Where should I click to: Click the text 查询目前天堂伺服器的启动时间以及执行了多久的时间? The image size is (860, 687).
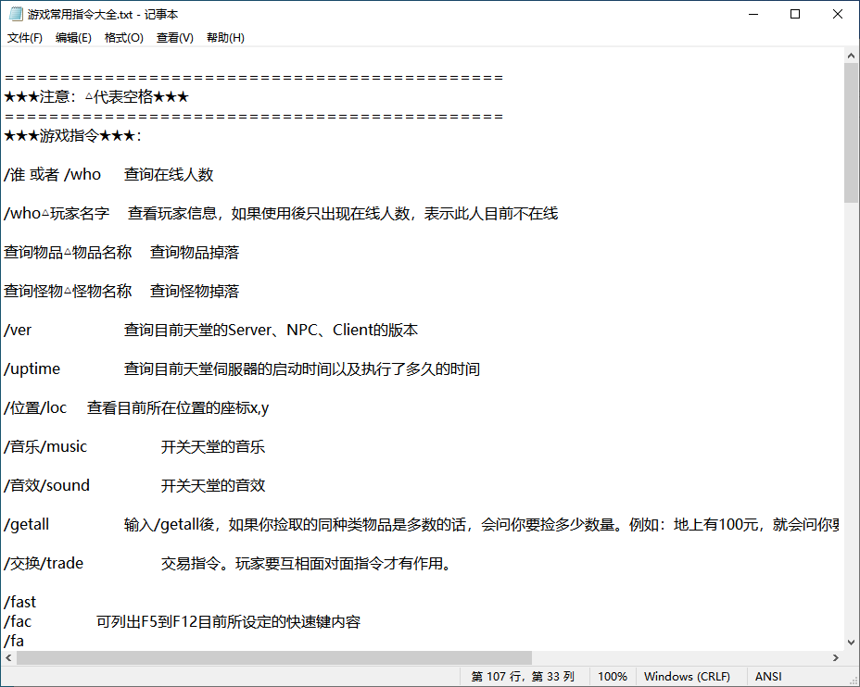coord(302,369)
